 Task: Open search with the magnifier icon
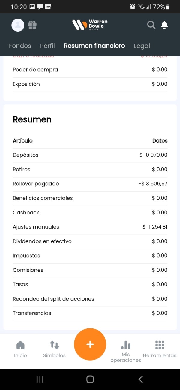(x=151, y=25)
